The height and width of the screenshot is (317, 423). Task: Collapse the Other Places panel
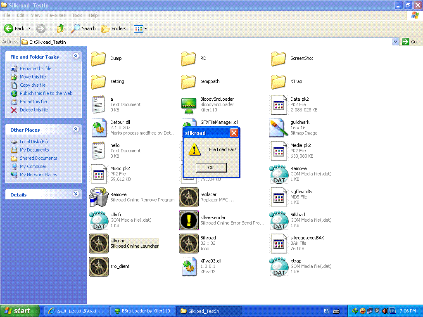[76, 129]
